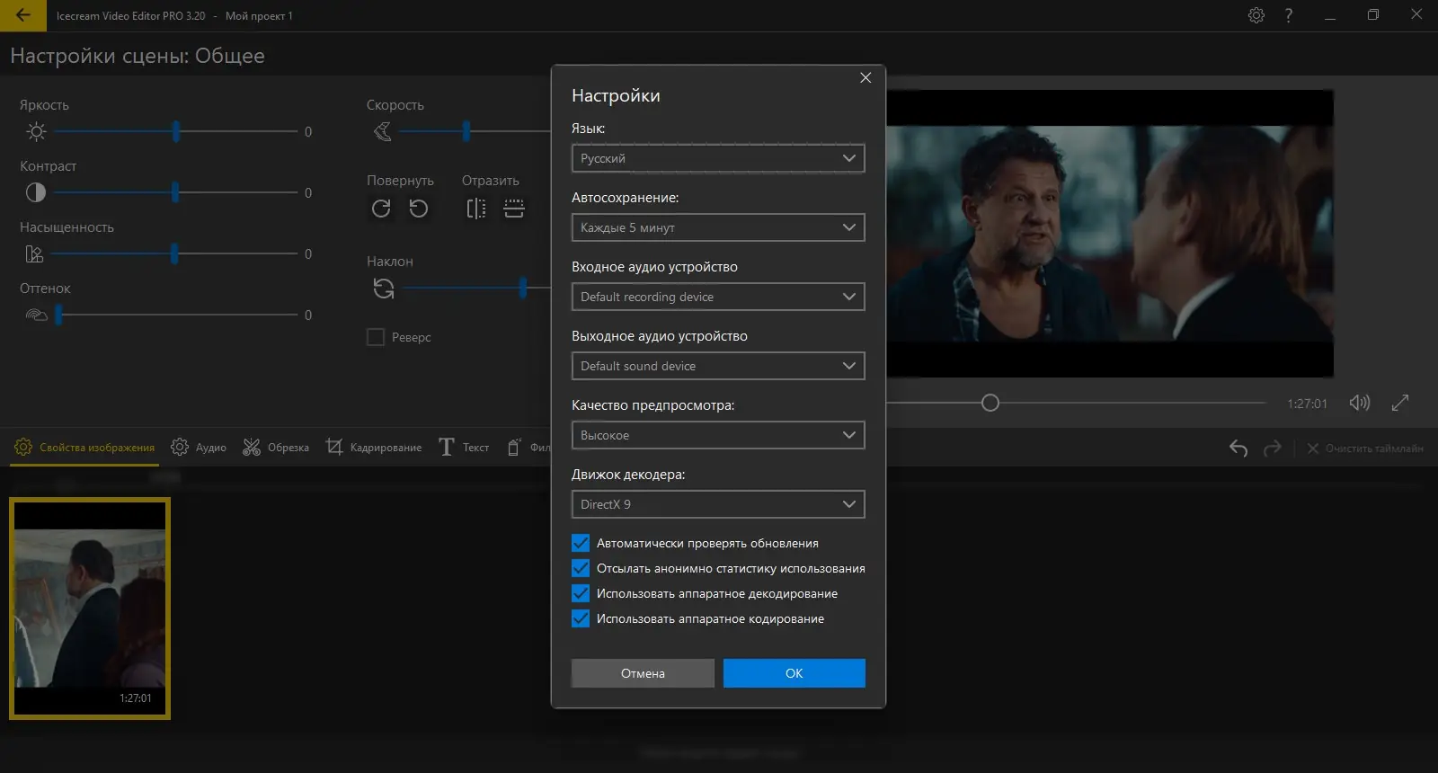Confirm settings with the OK button
The height and width of the screenshot is (773, 1438).
(x=794, y=673)
